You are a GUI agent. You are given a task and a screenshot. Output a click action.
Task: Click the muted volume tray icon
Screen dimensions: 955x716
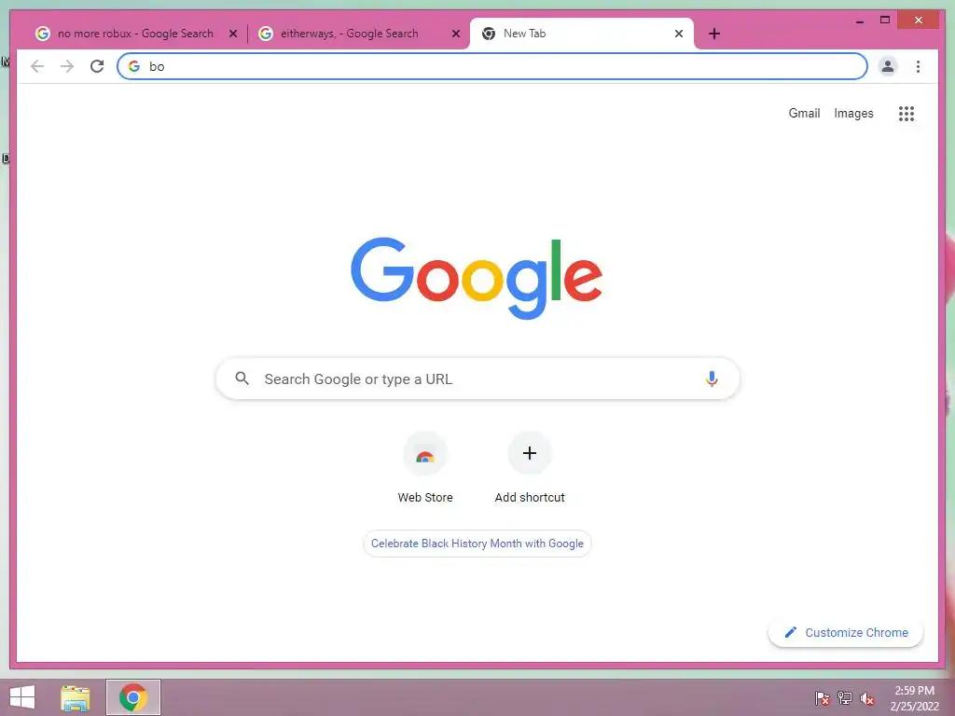pyautogui.click(x=867, y=698)
